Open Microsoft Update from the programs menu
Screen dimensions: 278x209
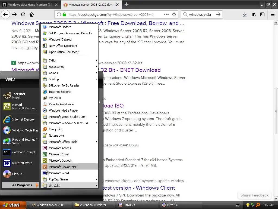point(69,27)
